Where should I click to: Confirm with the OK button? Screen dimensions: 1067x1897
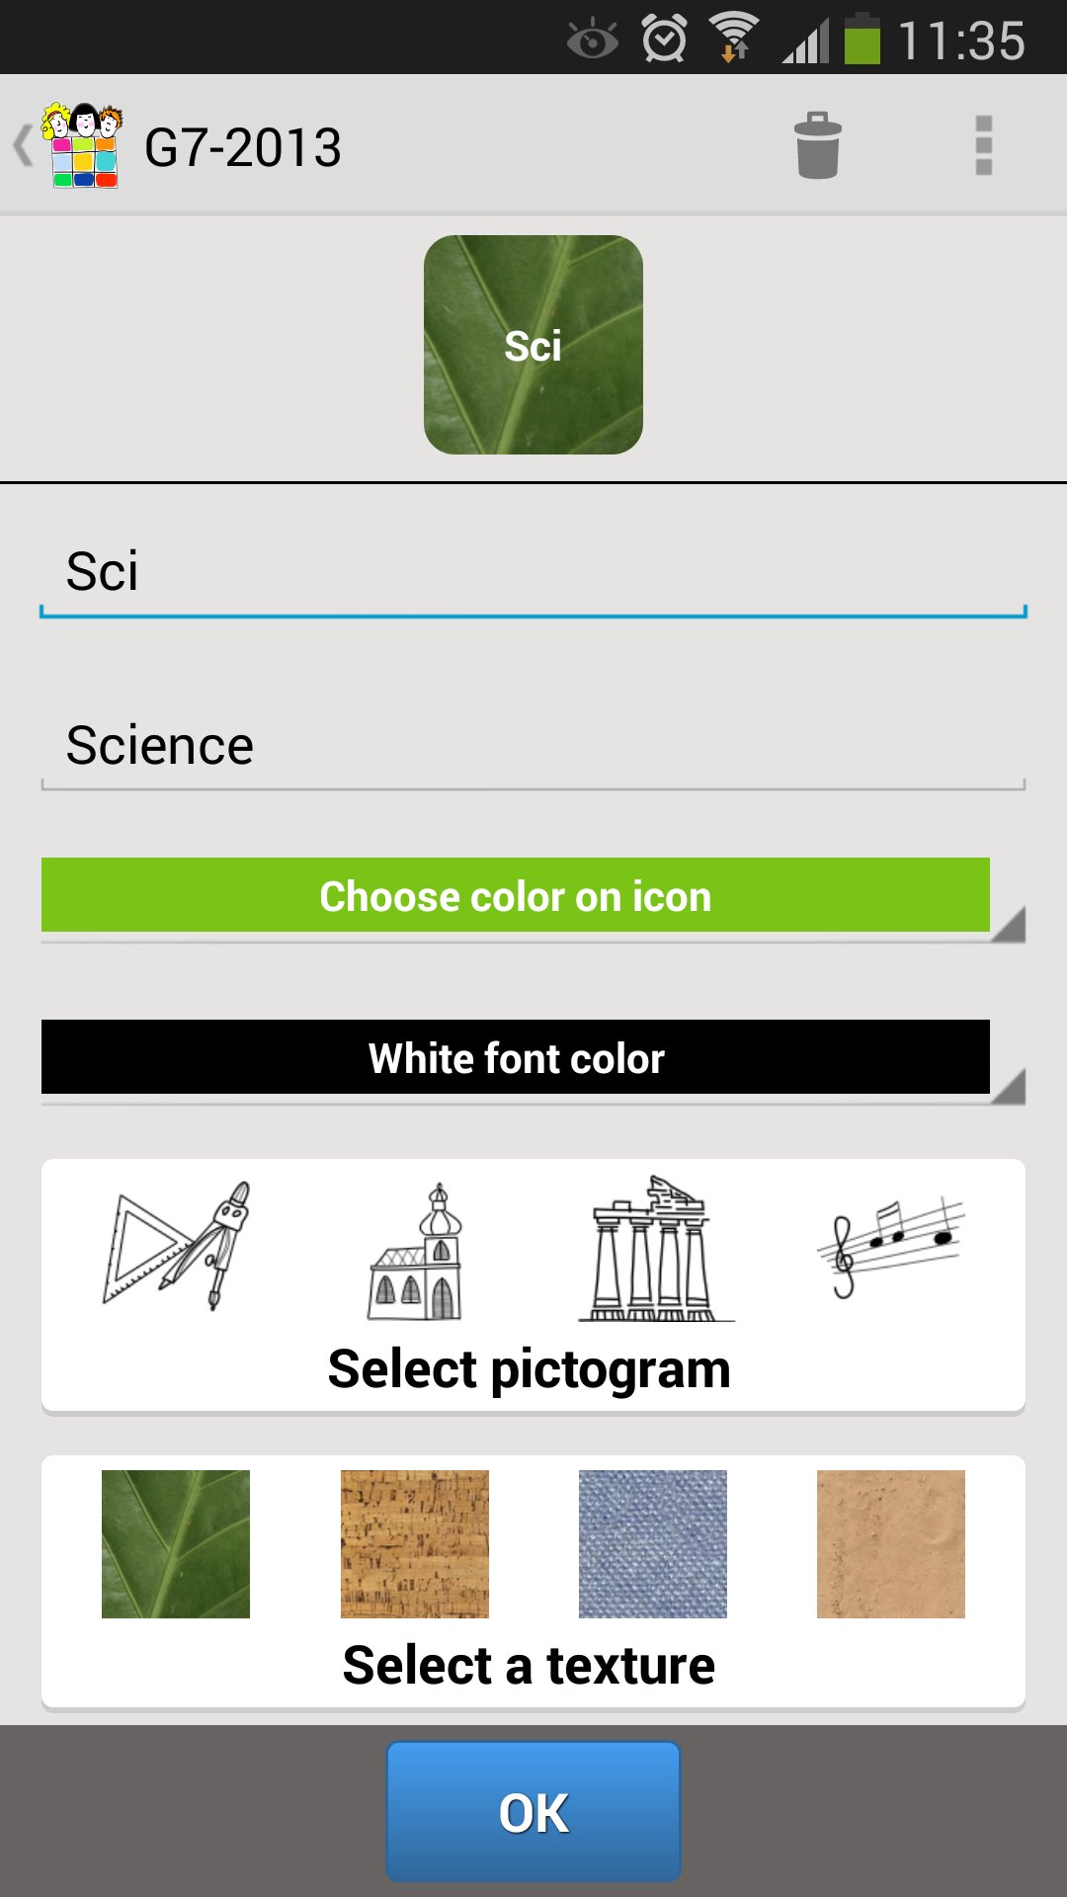(533, 1812)
